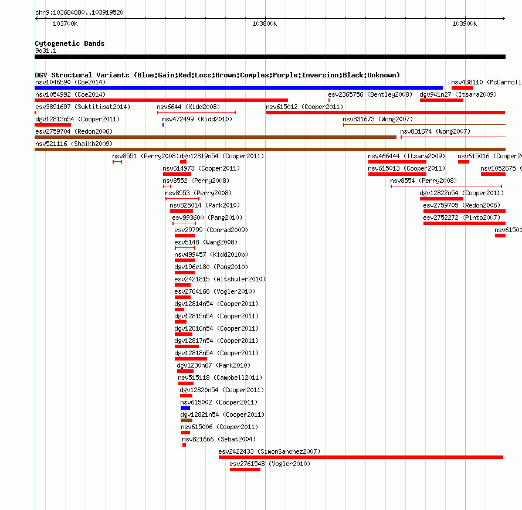
Task: Click esv2761548 (Vogler2010) label
Action: (x=270, y=464)
